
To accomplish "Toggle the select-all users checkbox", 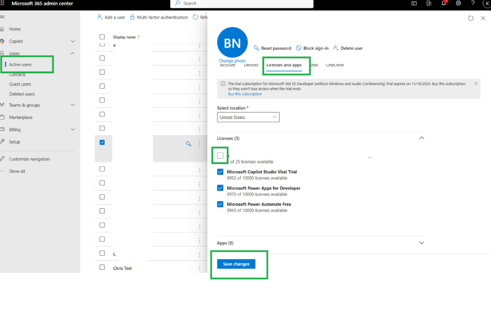I will tap(102, 37).
